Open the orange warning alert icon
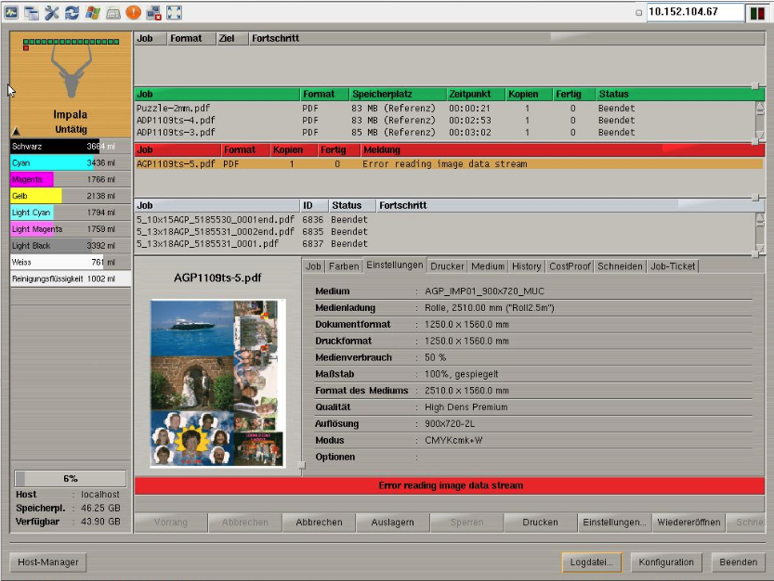The image size is (774, 581). pos(132,11)
